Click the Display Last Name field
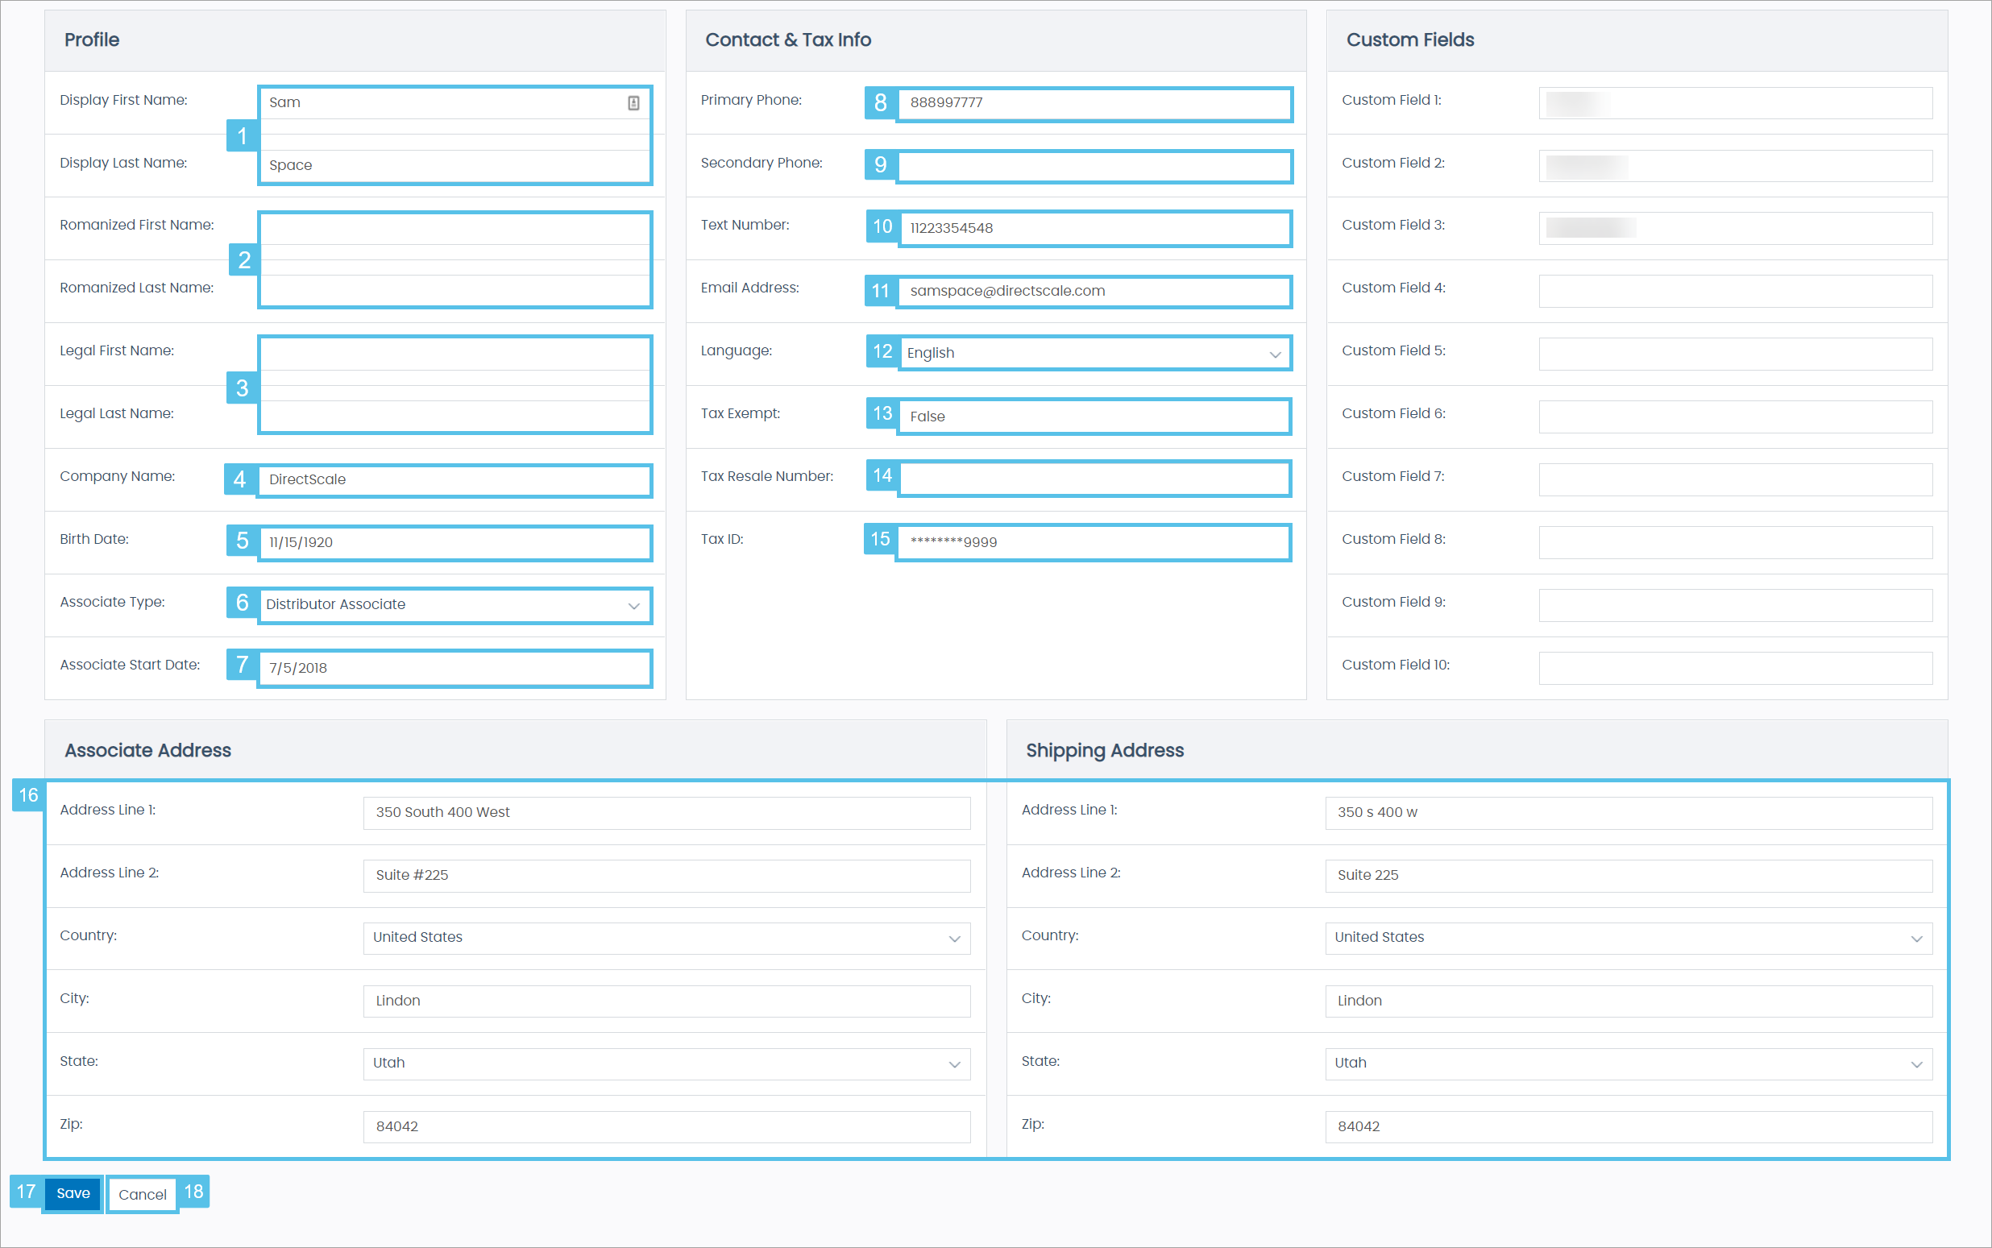This screenshot has width=1992, height=1248. click(x=454, y=166)
